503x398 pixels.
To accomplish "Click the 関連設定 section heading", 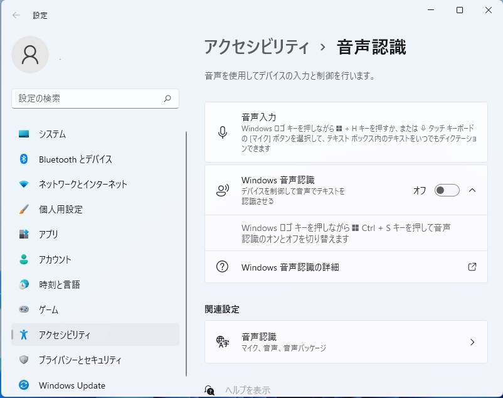I will [222, 309].
